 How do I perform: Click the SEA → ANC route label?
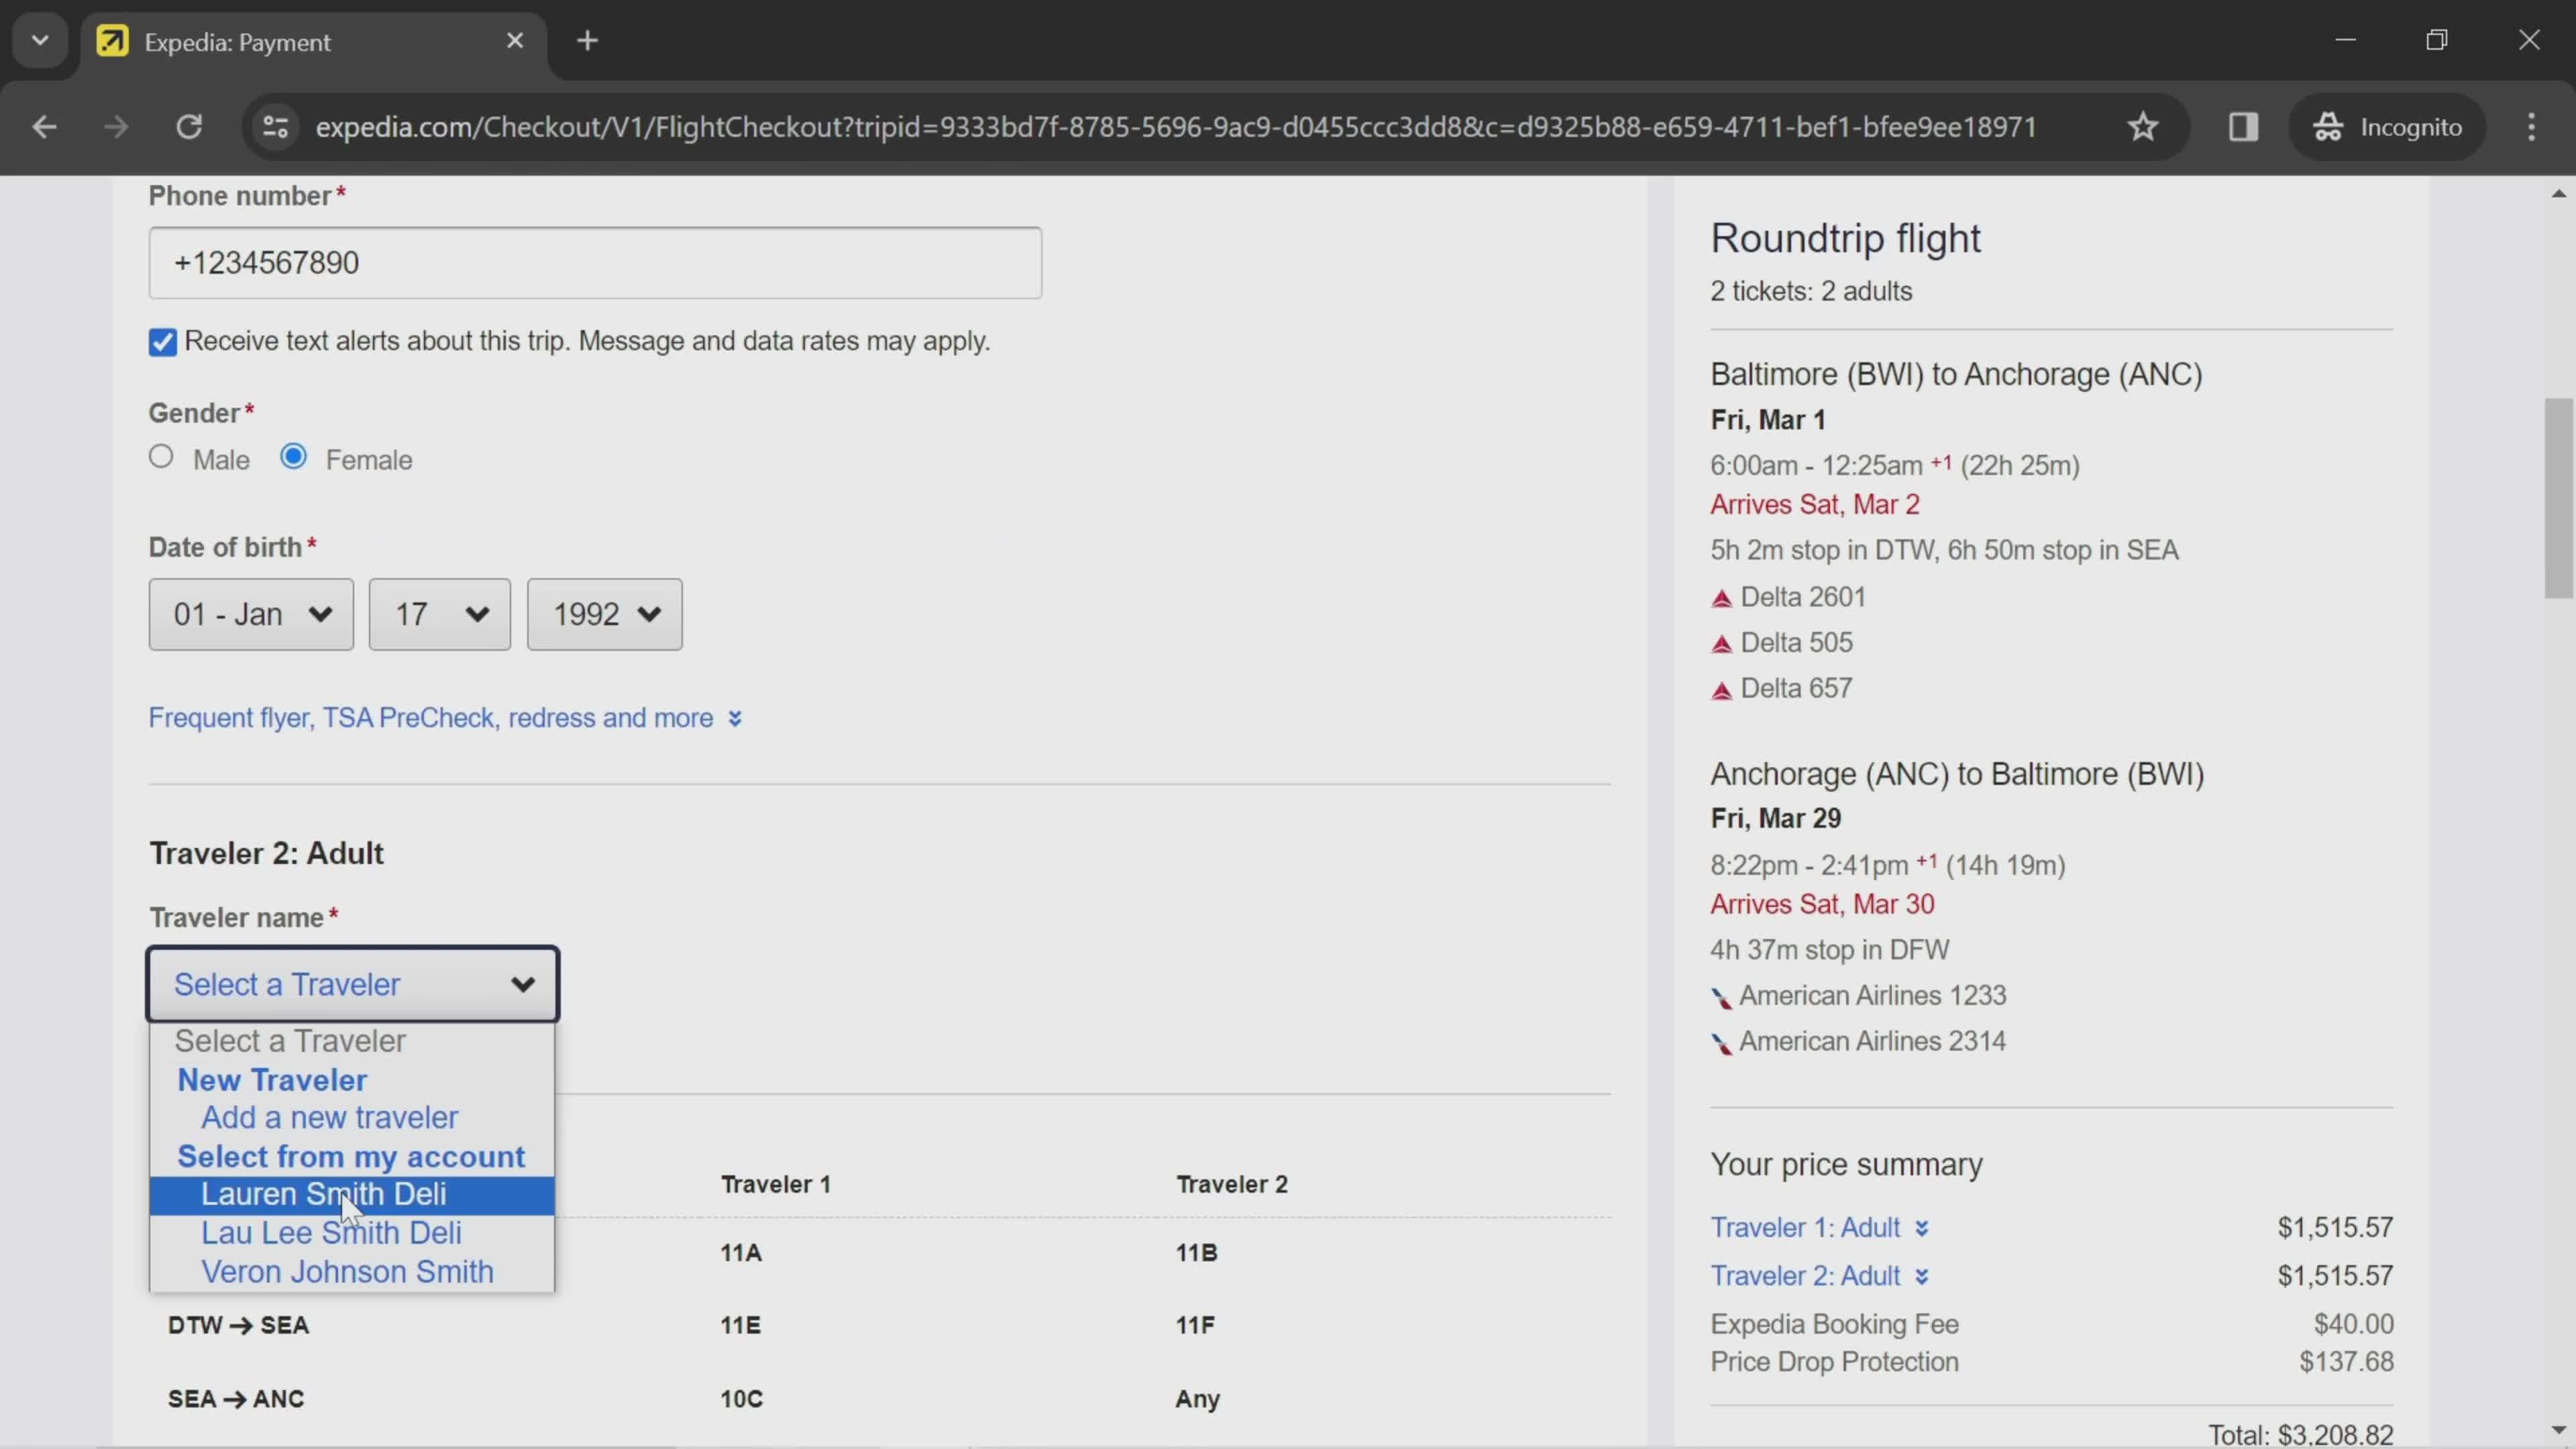tap(236, 1399)
